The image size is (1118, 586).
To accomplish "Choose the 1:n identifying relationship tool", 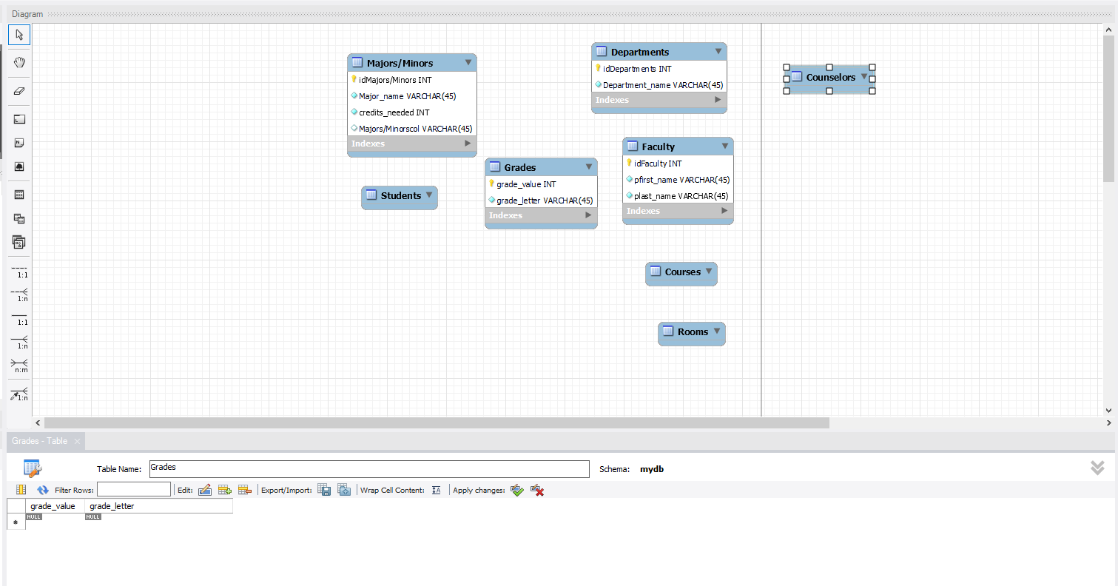I will [x=18, y=342].
